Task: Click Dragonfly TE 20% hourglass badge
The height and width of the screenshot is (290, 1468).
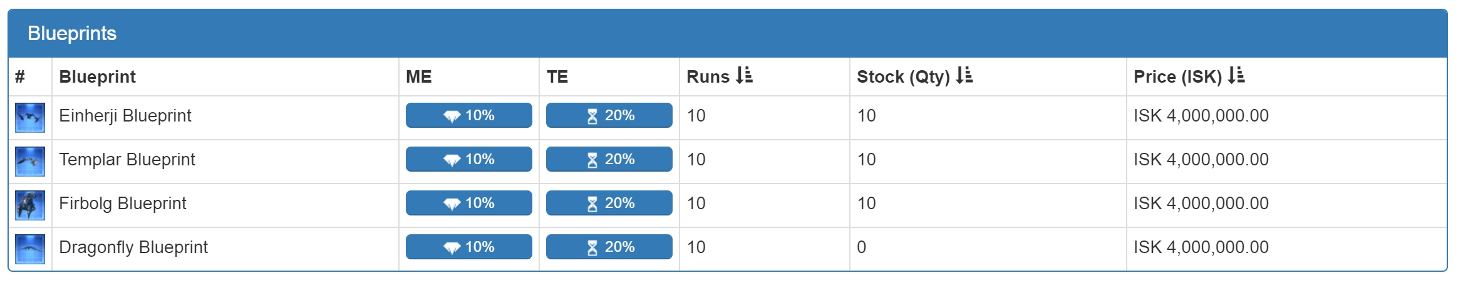Action: (609, 247)
